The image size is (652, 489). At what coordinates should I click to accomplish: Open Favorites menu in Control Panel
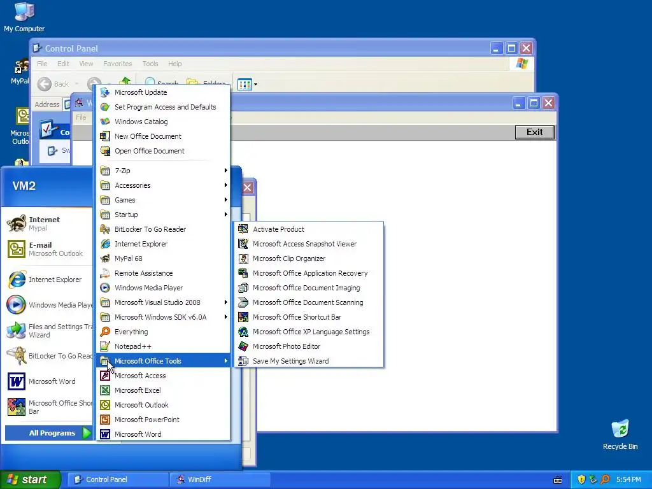point(118,64)
